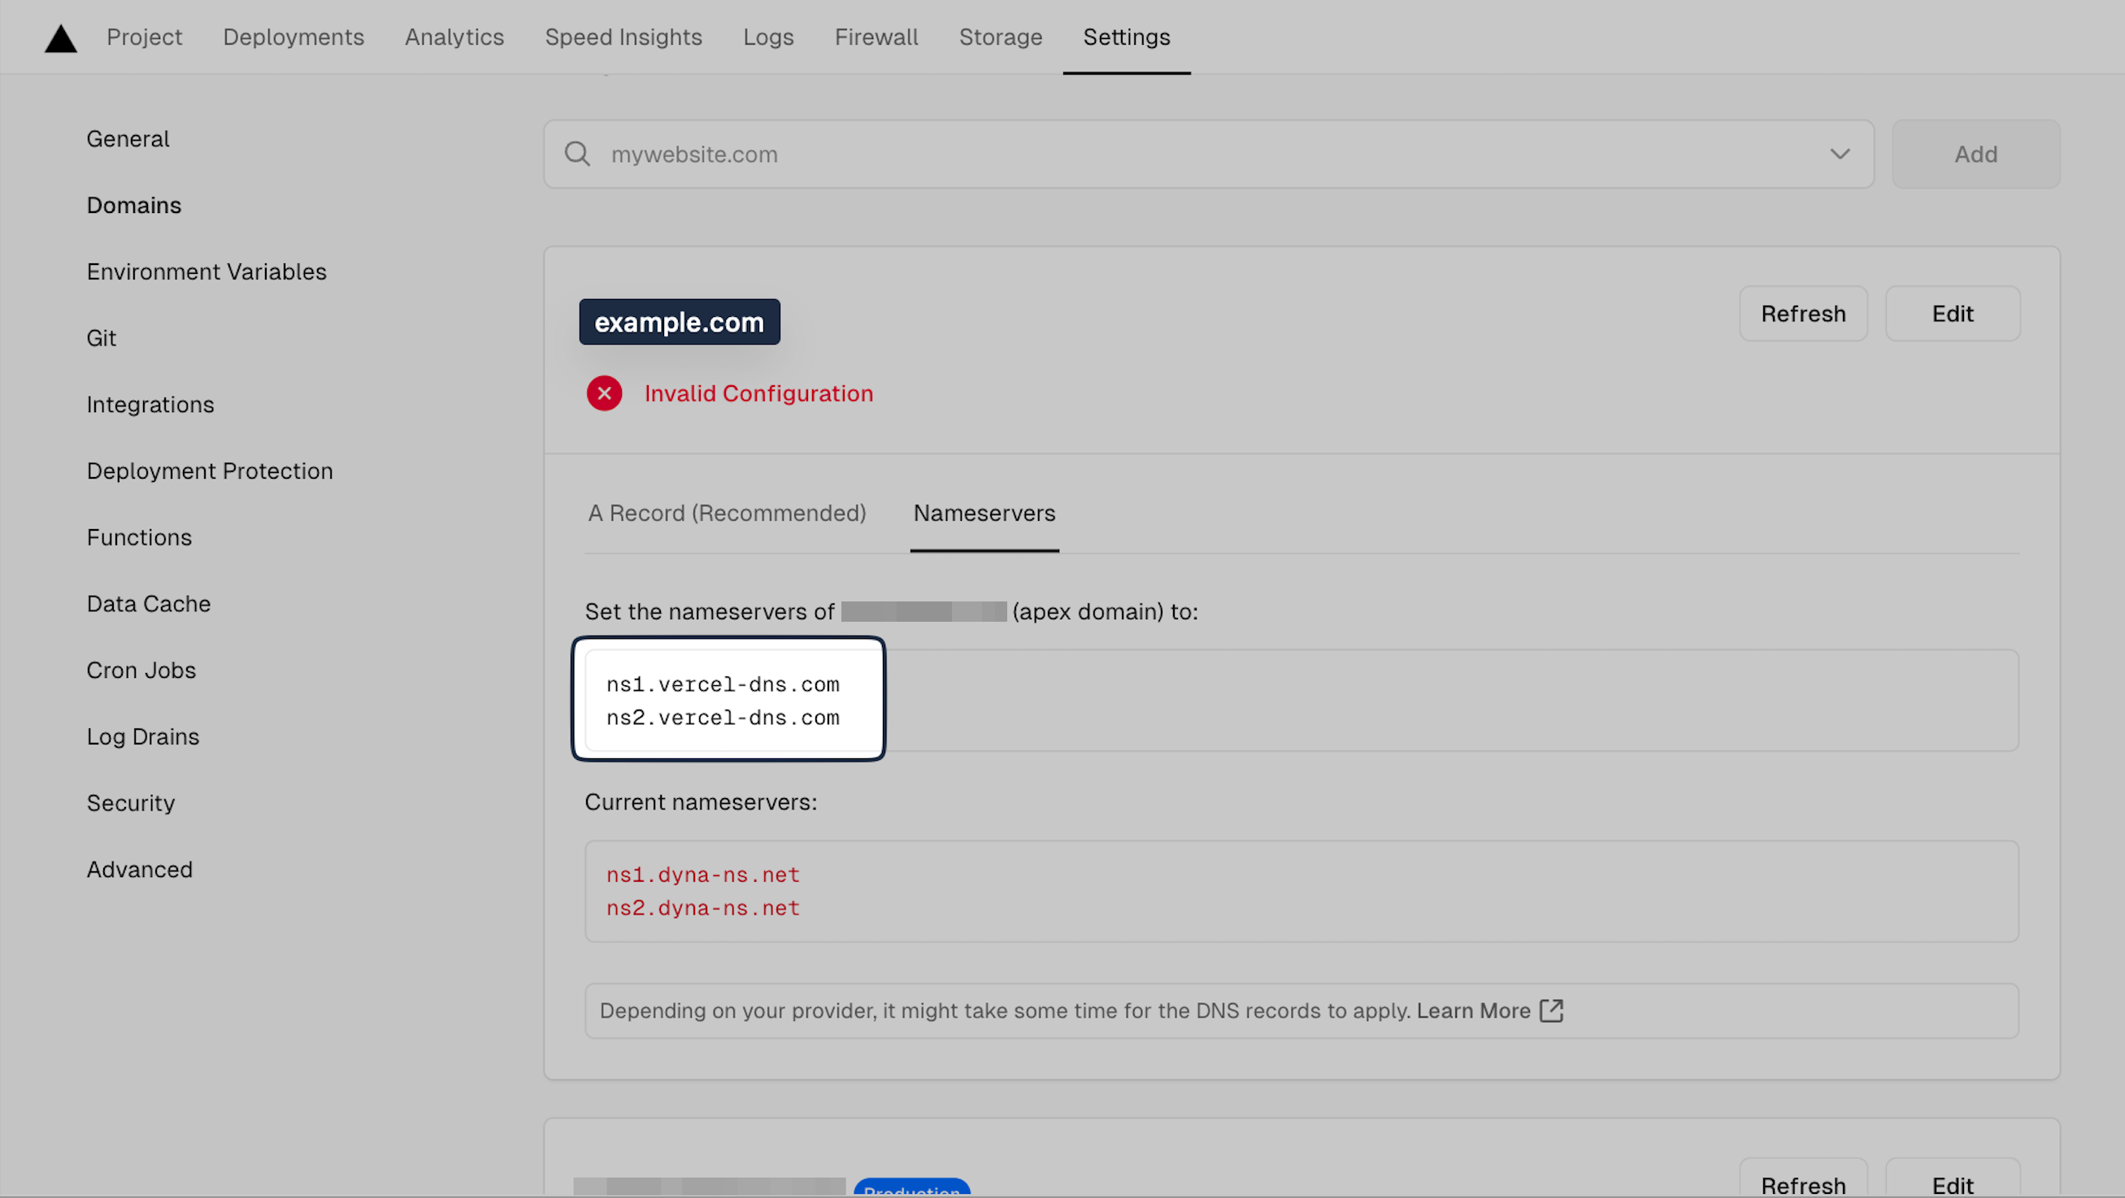The height and width of the screenshot is (1198, 2125).
Task: Open the Storage tab
Action: 1001,37
